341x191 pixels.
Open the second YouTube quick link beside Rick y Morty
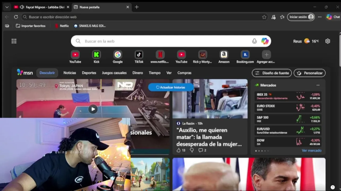[181, 57]
